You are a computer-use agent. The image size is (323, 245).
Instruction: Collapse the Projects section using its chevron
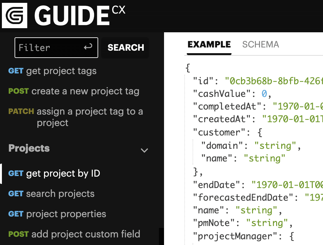[144, 150]
